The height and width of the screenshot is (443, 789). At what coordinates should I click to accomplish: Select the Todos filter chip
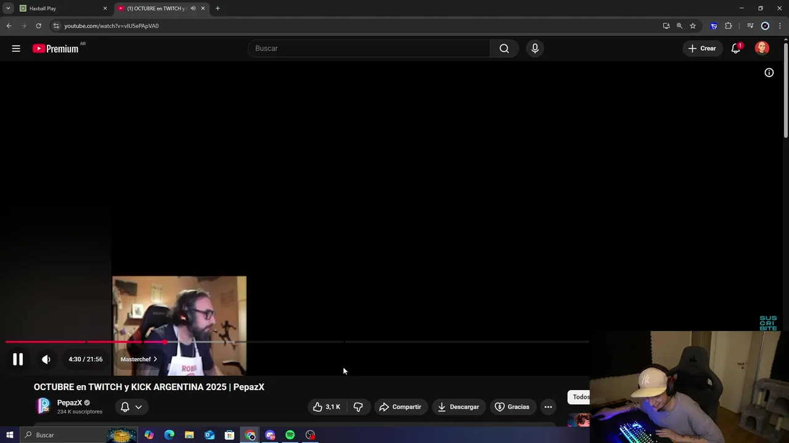coord(579,397)
